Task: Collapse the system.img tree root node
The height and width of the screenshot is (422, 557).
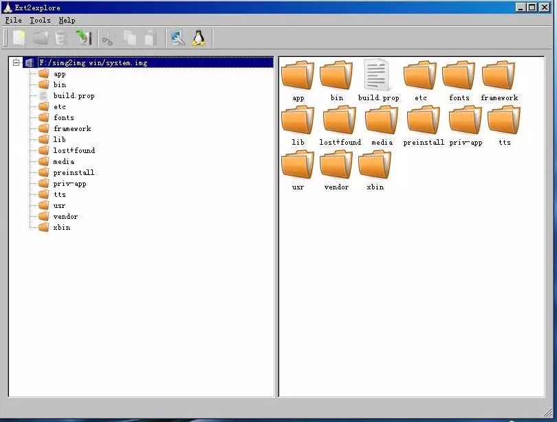Action: (16, 62)
